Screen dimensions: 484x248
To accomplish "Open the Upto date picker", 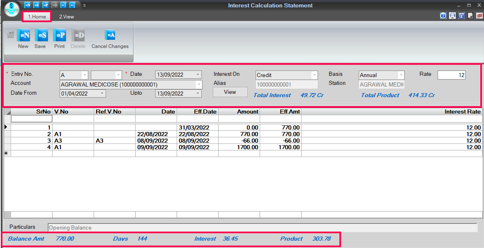I will click(198, 94).
